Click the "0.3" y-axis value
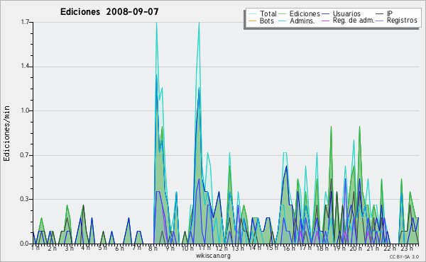 tap(25, 199)
